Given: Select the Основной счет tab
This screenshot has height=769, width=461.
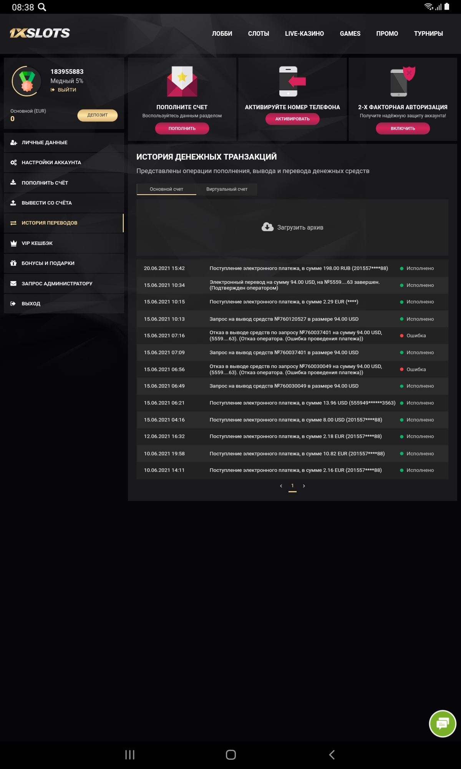Looking at the screenshot, I should [x=166, y=189].
